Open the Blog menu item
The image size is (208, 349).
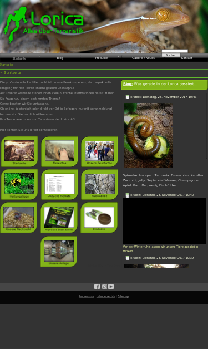(x=60, y=58)
